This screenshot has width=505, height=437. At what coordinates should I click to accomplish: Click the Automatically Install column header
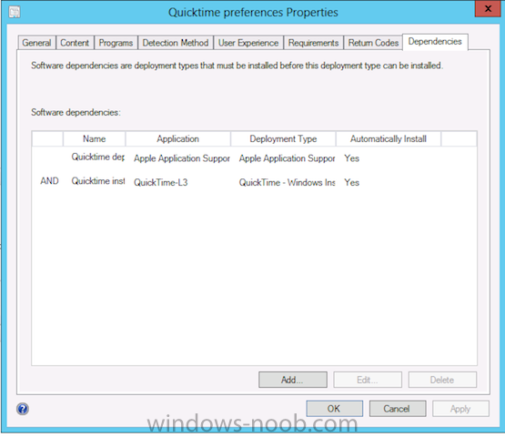(389, 139)
